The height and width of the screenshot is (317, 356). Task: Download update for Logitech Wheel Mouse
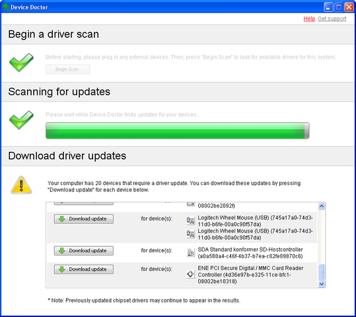coord(83,219)
